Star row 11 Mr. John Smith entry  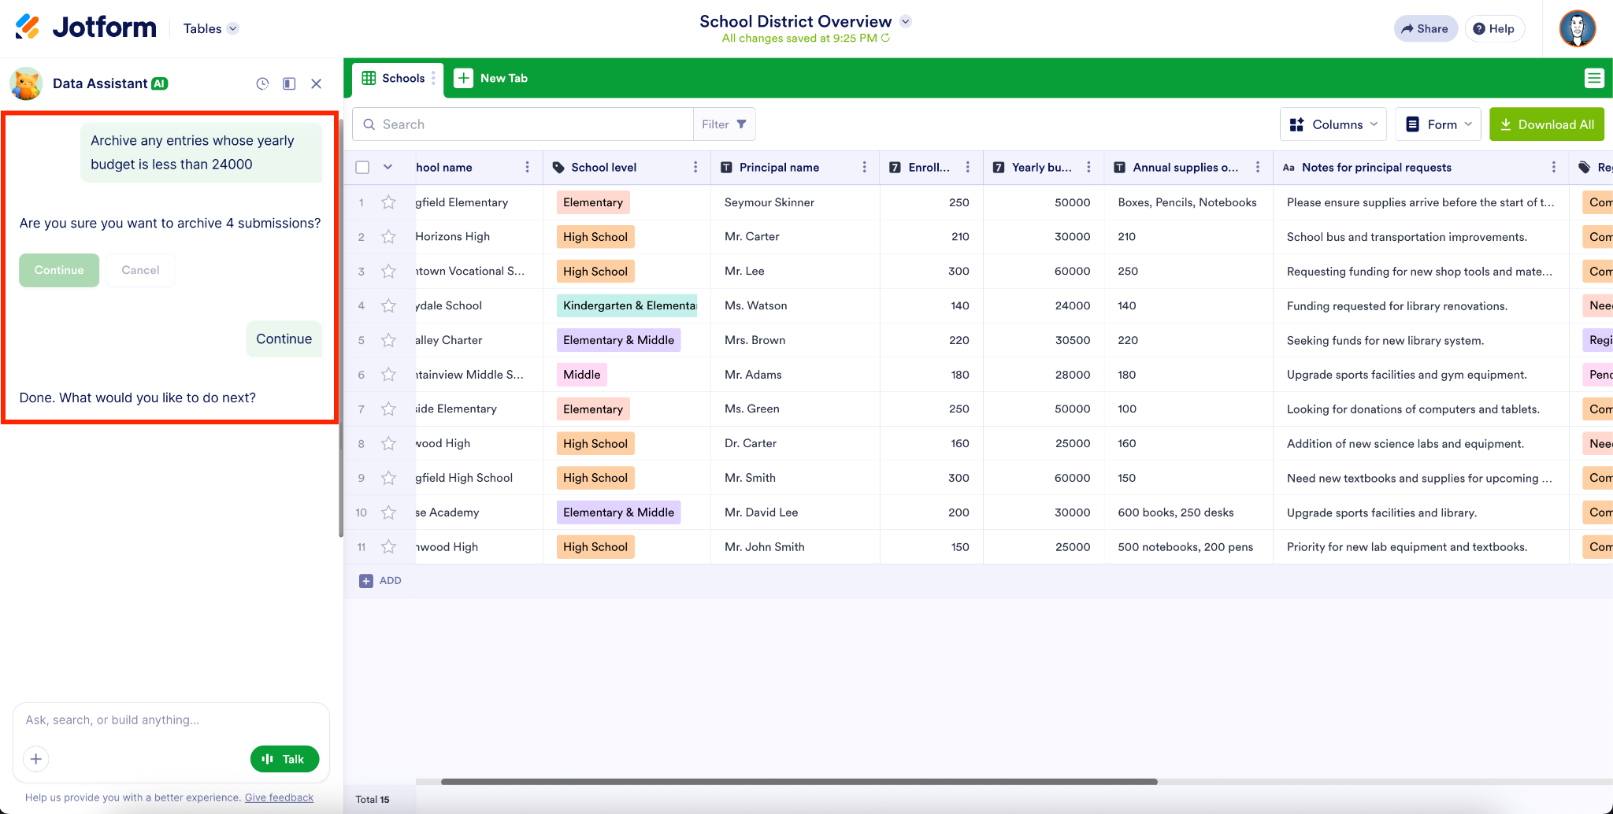point(388,546)
